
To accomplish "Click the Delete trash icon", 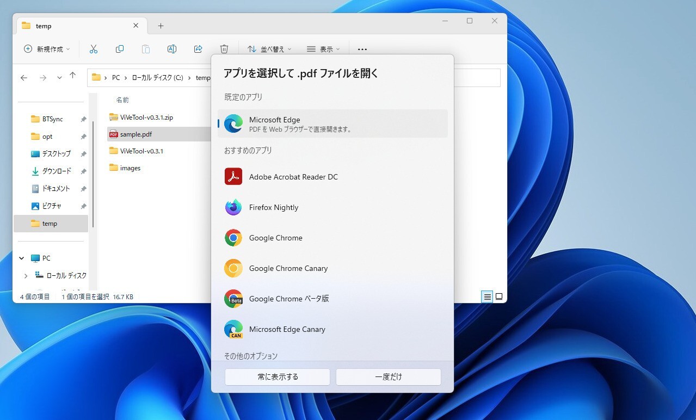I will click(224, 49).
